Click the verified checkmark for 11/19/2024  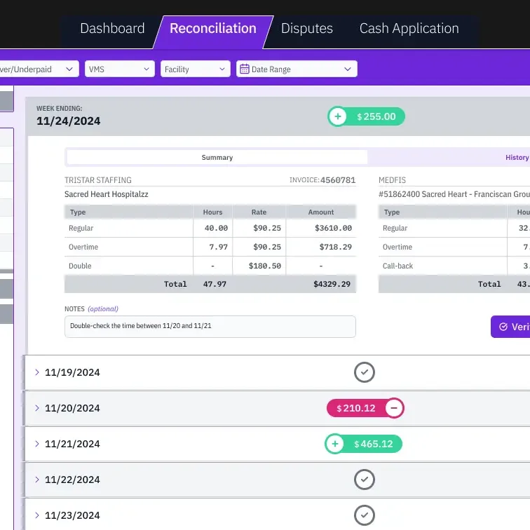[x=365, y=372]
